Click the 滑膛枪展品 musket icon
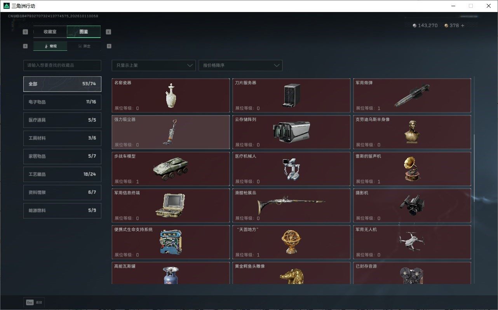Viewport: 498px width, 310px height. [x=291, y=205]
